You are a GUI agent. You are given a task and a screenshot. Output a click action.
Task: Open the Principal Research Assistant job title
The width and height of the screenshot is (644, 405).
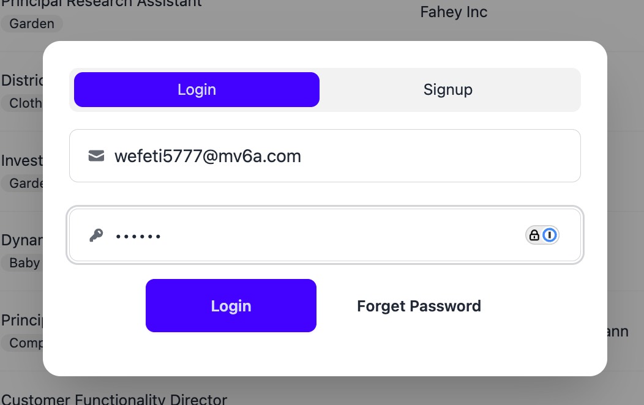tap(102, 4)
